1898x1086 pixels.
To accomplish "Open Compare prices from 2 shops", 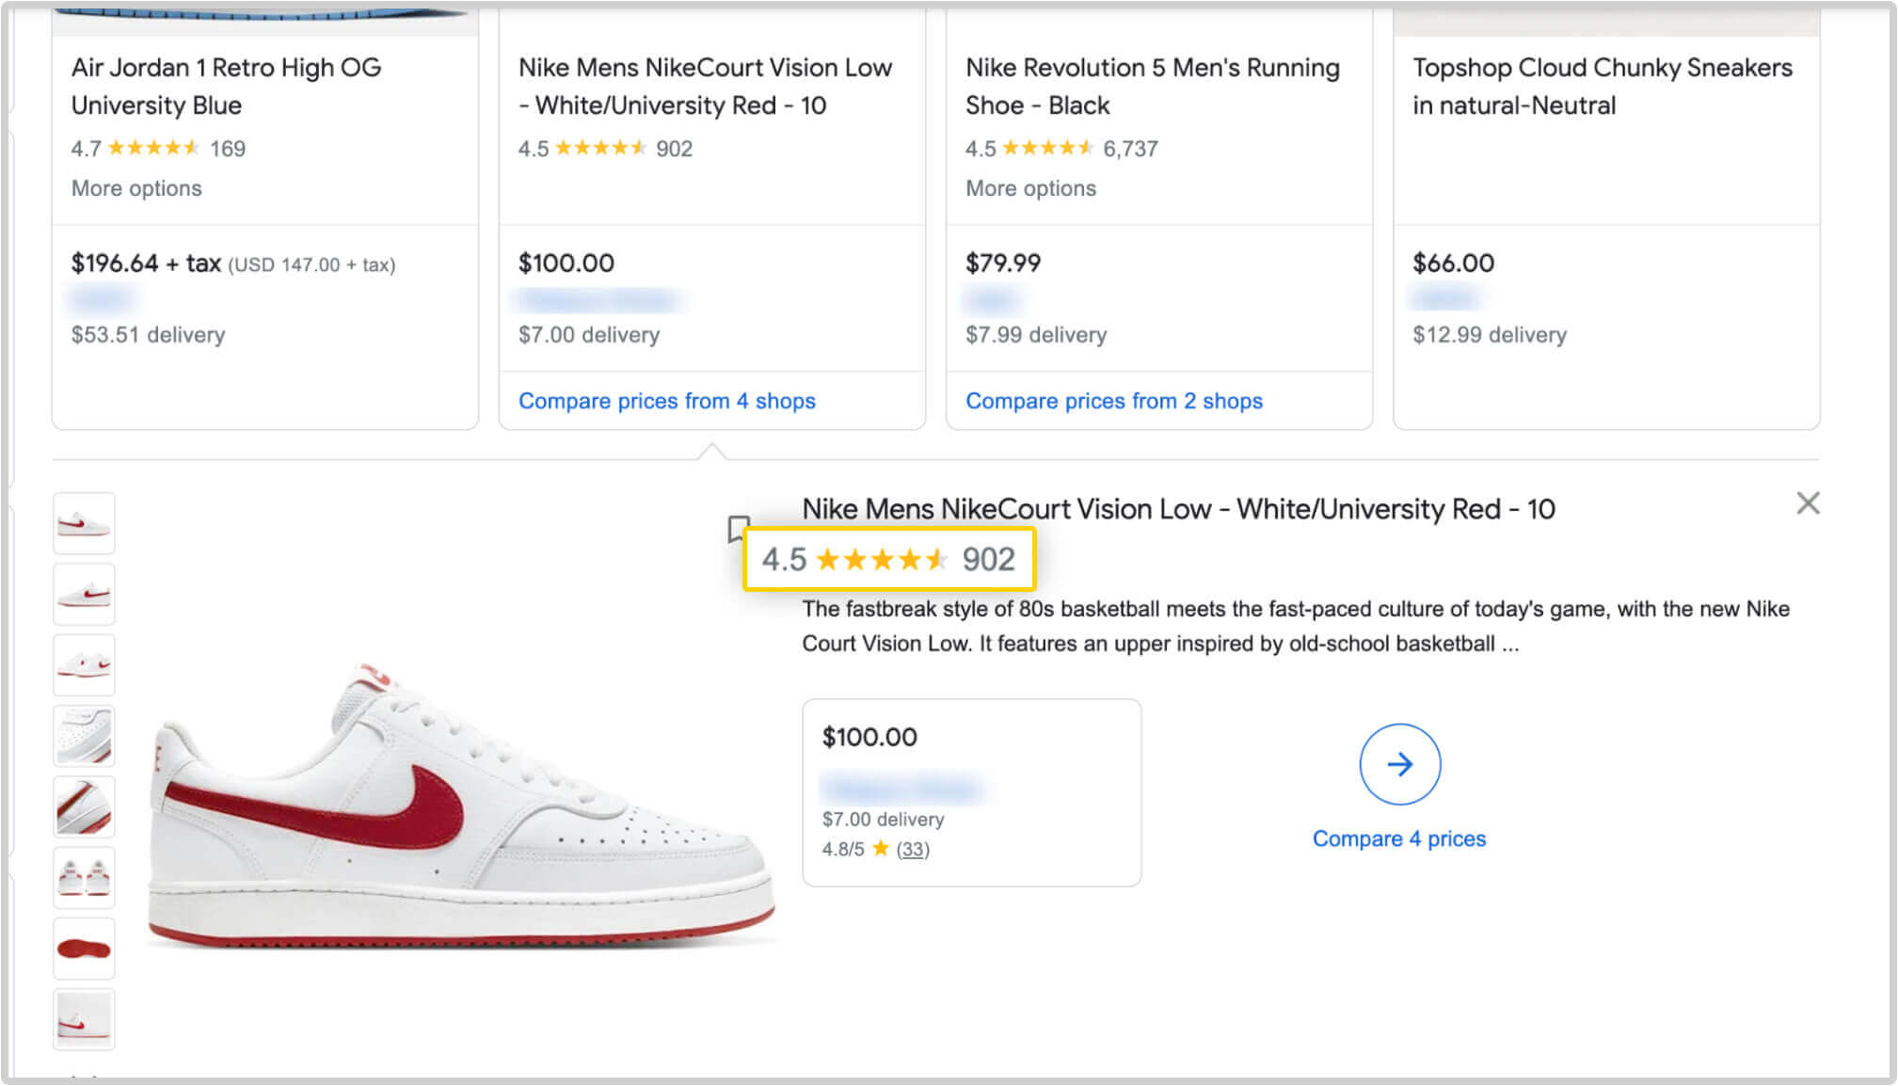I will click(x=1114, y=401).
